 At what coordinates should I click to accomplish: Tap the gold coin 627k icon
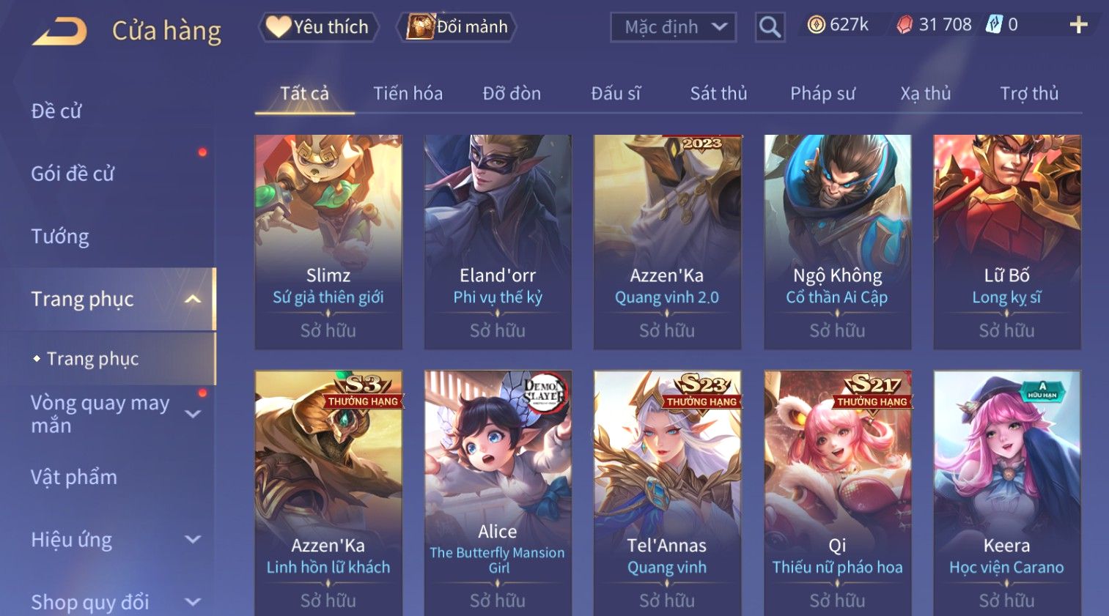coord(816,25)
